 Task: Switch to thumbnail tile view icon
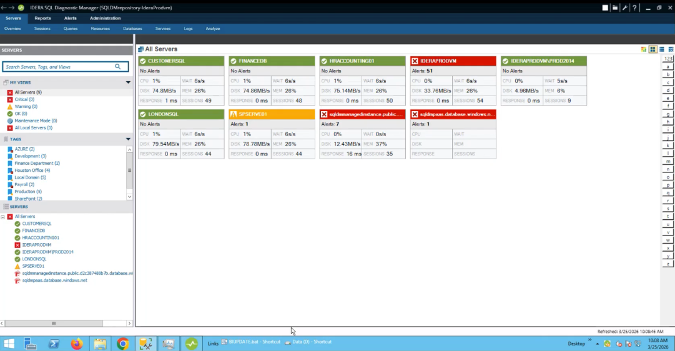(x=653, y=49)
